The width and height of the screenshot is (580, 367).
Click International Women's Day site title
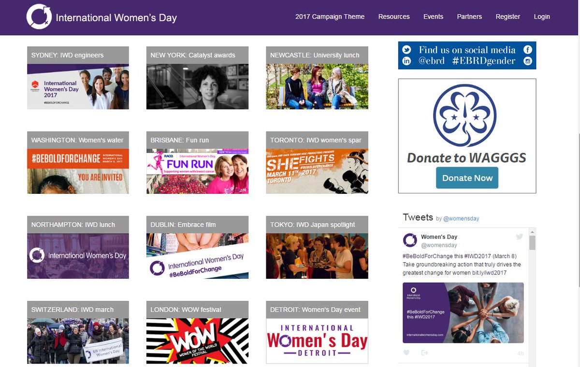(116, 18)
